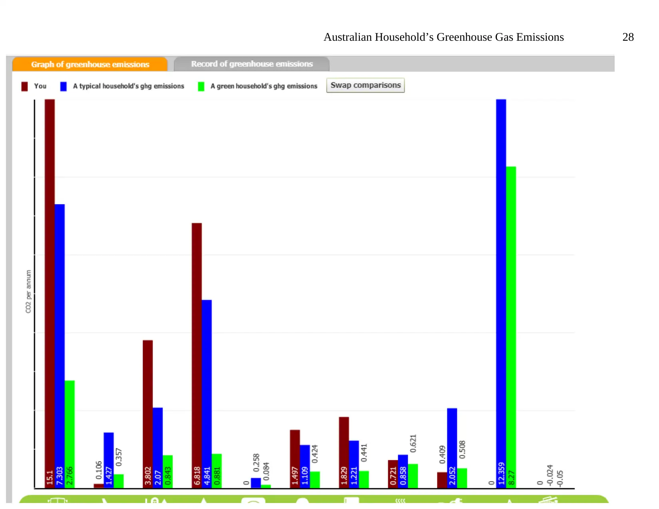Viewport: 659px width, 509px height.
Task: Click the 0.843 value label
Action: point(168,475)
